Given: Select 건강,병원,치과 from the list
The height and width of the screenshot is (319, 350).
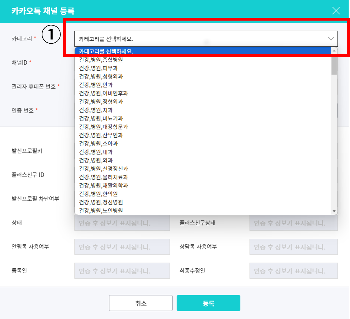Looking at the screenshot, I should click(203, 110).
